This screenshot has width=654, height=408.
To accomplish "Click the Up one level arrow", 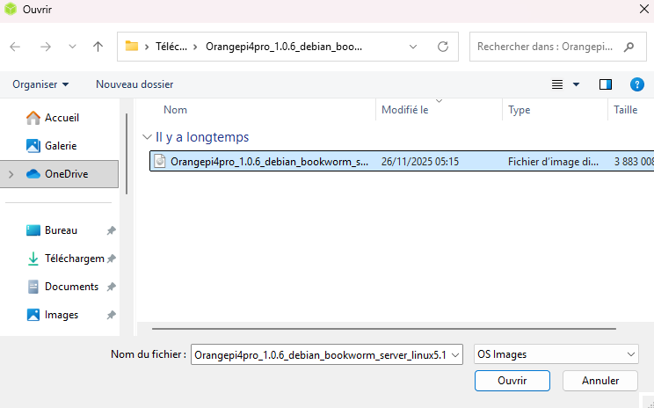I will click(x=98, y=47).
